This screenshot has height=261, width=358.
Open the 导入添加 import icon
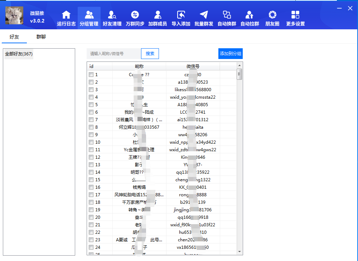pyautogui.click(x=181, y=15)
